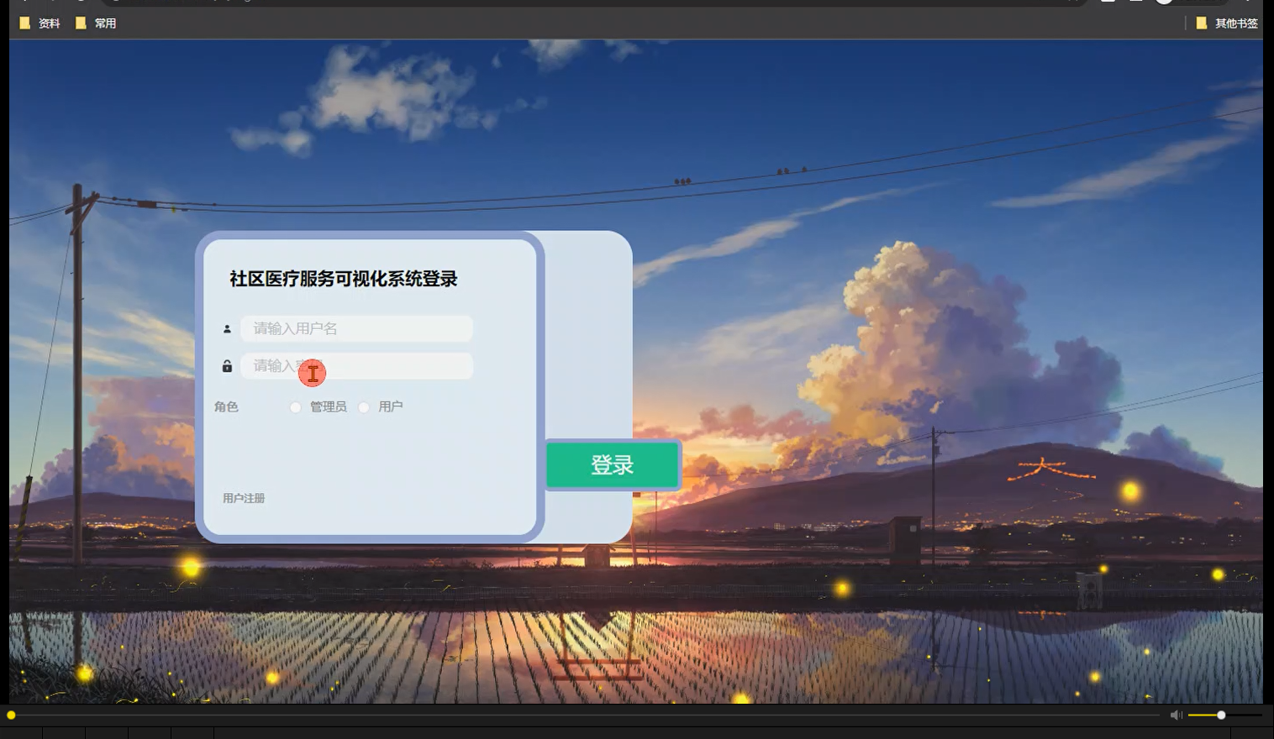Click the lock icon beside the password field

coord(227,366)
